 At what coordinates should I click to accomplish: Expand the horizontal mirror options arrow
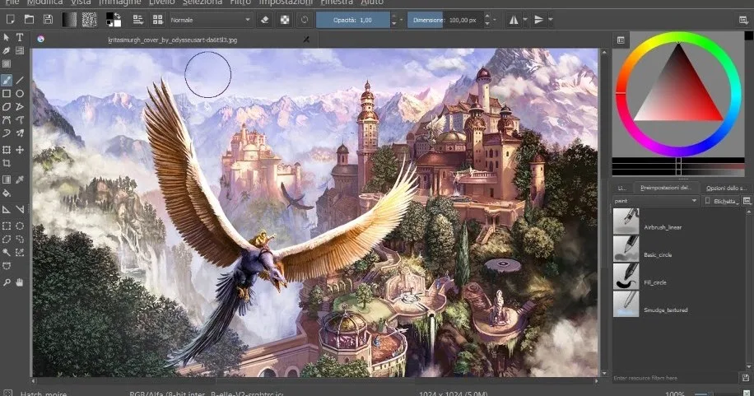click(x=525, y=20)
